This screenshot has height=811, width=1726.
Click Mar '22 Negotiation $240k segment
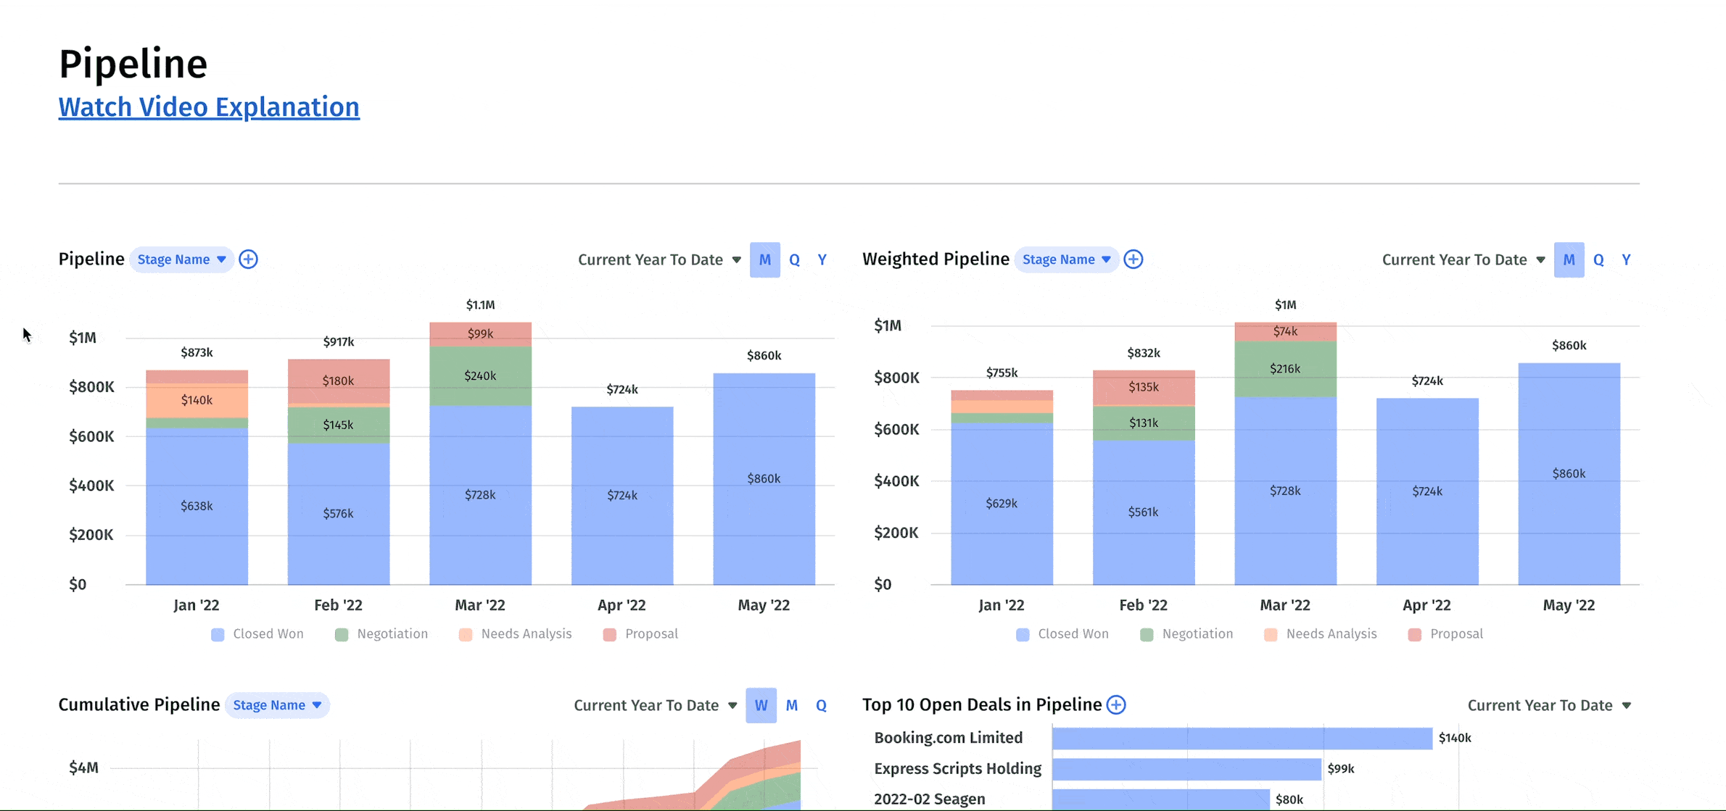point(480,375)
